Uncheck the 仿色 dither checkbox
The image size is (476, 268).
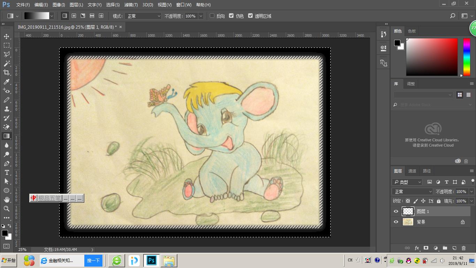tap(231, 16)
